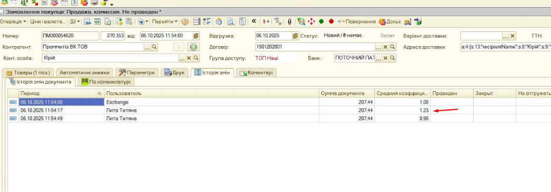This screenshot has height=192, width=551.
Task: Click the clock icon in the toolbar
Action: (x=219, y=21)
